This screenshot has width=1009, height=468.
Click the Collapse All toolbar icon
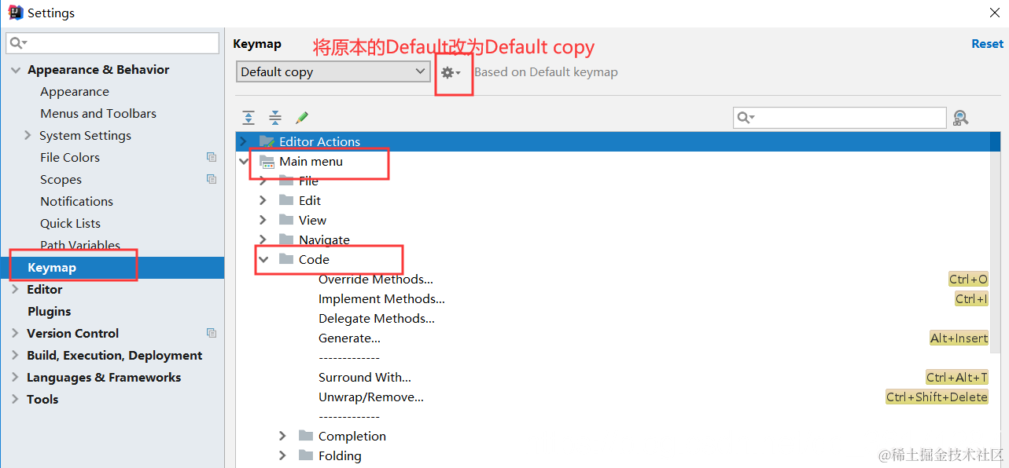coord(275,118)
